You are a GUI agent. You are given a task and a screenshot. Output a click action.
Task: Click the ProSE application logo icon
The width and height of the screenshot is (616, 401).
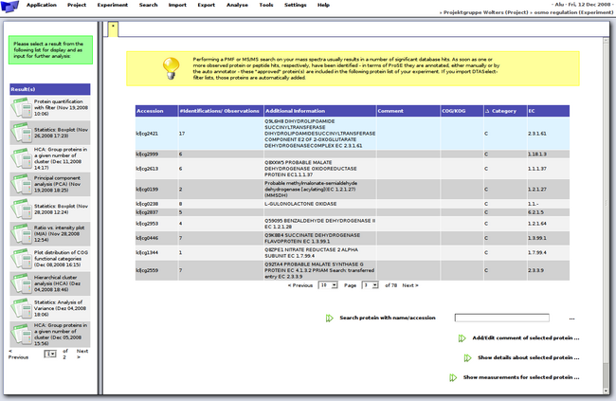pyautogui.click(x=9, y=7)
